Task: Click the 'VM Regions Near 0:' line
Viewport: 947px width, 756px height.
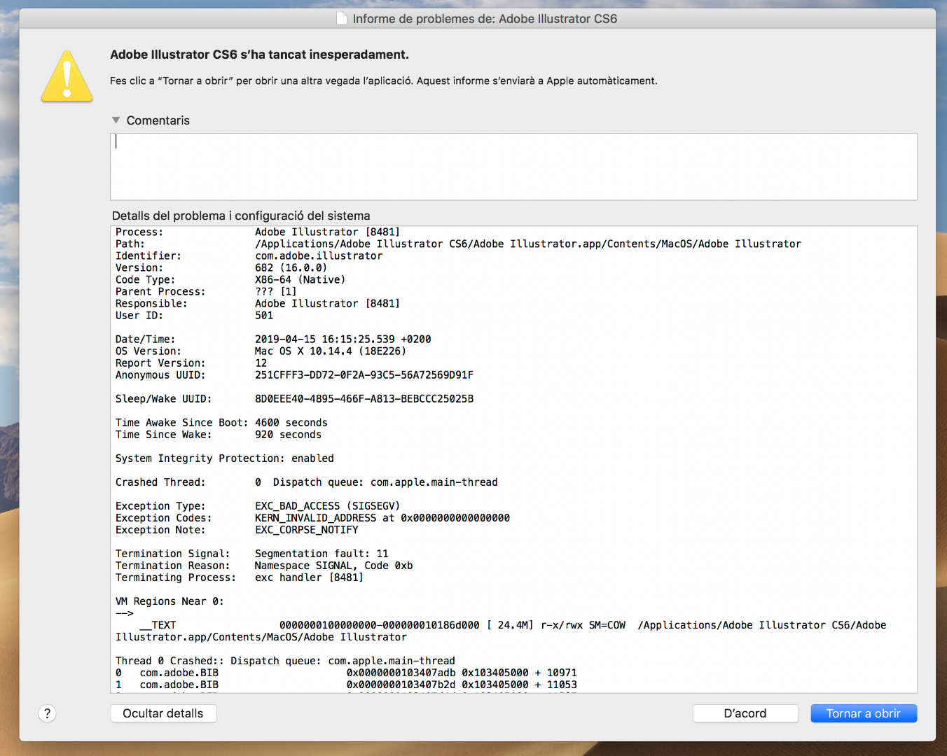Action: [170, 601]
